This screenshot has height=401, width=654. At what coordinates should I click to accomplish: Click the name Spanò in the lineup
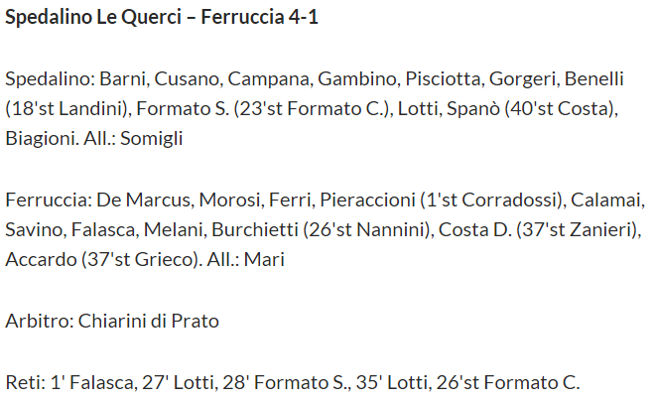(x=473, y=109)
